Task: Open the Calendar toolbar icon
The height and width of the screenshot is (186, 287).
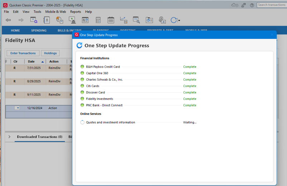Action: [111, 20]
